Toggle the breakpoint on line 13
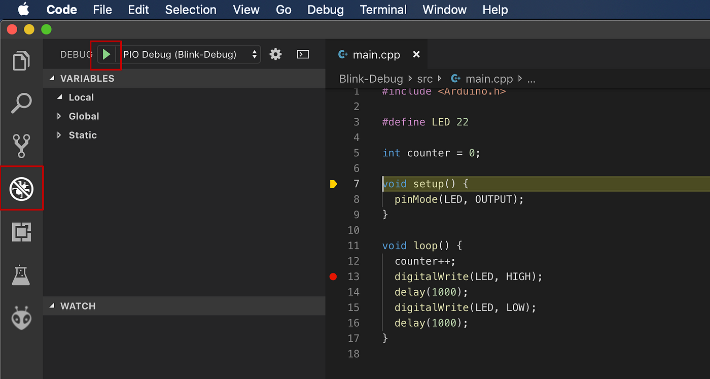 coord(333,277)
